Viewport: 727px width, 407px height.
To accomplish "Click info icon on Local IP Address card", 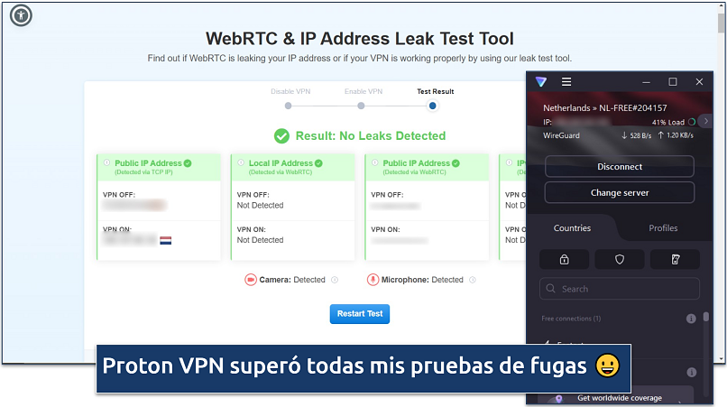I will click(x=241, y=163).
